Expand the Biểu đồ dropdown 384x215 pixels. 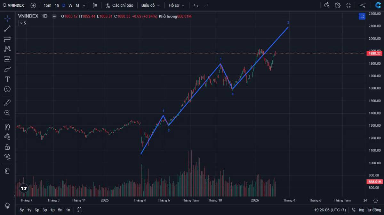point(150,5)
